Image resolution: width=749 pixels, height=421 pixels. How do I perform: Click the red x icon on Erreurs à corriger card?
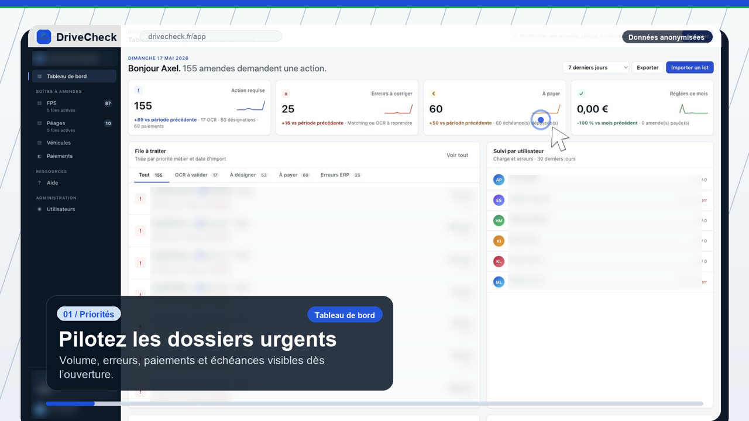tap(286, 94)
